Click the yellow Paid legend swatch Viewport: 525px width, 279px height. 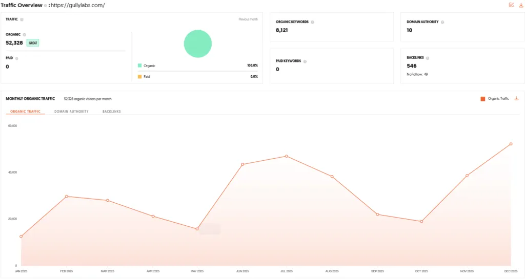tap(139, 76)
